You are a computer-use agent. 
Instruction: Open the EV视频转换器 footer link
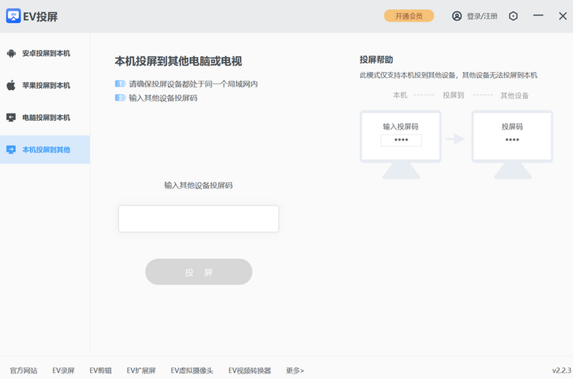point(250,370)
